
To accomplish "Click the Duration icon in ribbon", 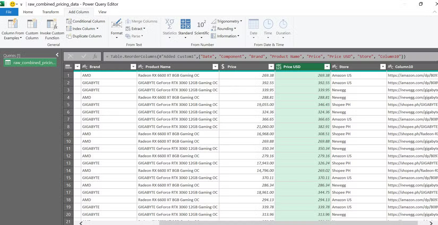I will [283, 24].
